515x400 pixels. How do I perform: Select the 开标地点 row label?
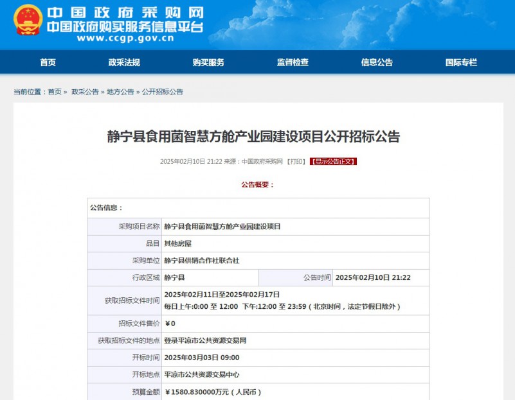[x=146, y=375]
